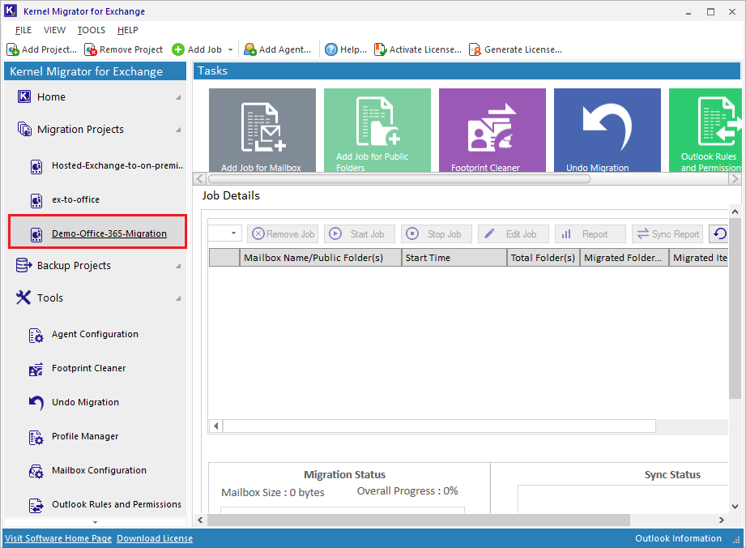The height and width of the screenshot is (548, 746).
Task: Click the purple Footprint Cleaner tile
Action: click(492, 130)
